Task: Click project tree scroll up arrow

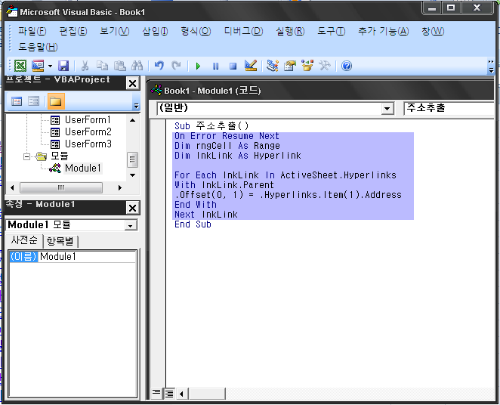Action: pyautogui.click(x=133, y=120)
